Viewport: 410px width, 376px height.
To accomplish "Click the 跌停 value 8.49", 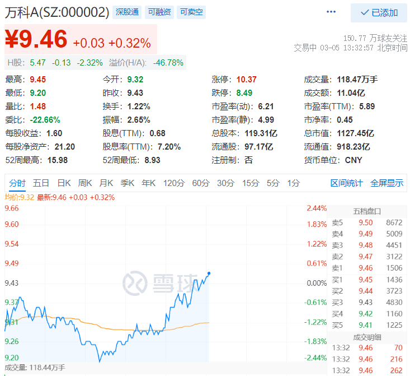I will coord(244,93).
